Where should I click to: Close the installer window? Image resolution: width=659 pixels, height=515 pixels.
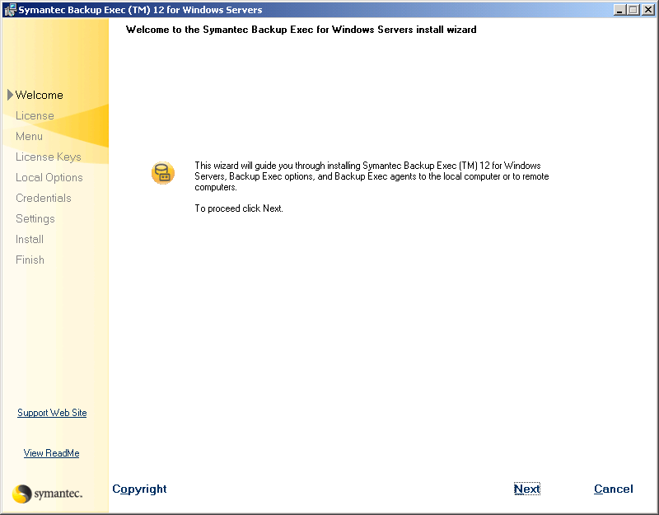tap(647, 10)
